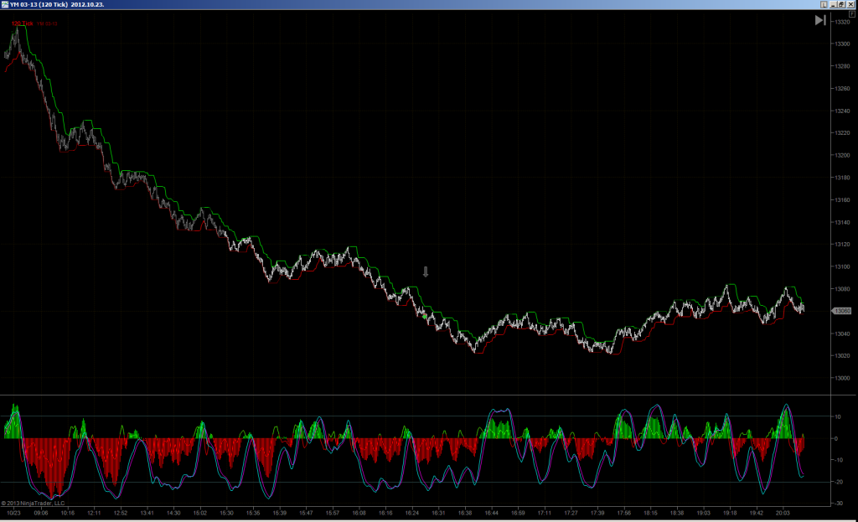Viewport: 858px width, 522px height.
Task: Close the YM 03-13 chart window
Action: (850, 4)
